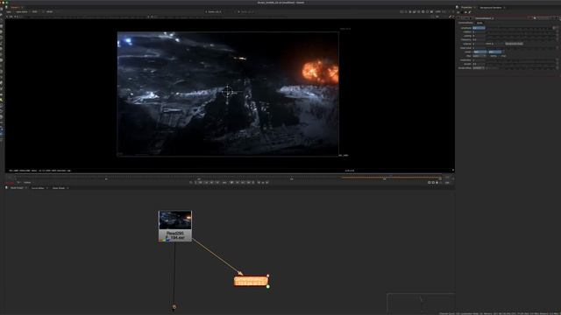The width and height of the screenshot is (561, 315).
Task: Click the current frame number field
Action: coord(224,183)
